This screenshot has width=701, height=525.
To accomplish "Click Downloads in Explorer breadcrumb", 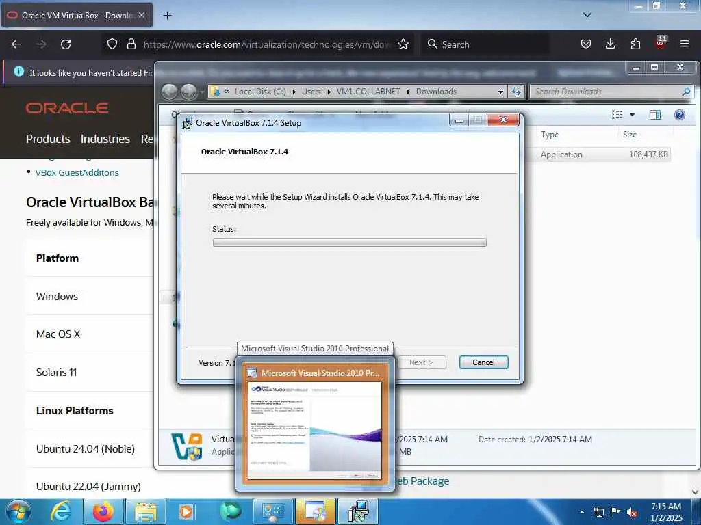I will (436, 92).
